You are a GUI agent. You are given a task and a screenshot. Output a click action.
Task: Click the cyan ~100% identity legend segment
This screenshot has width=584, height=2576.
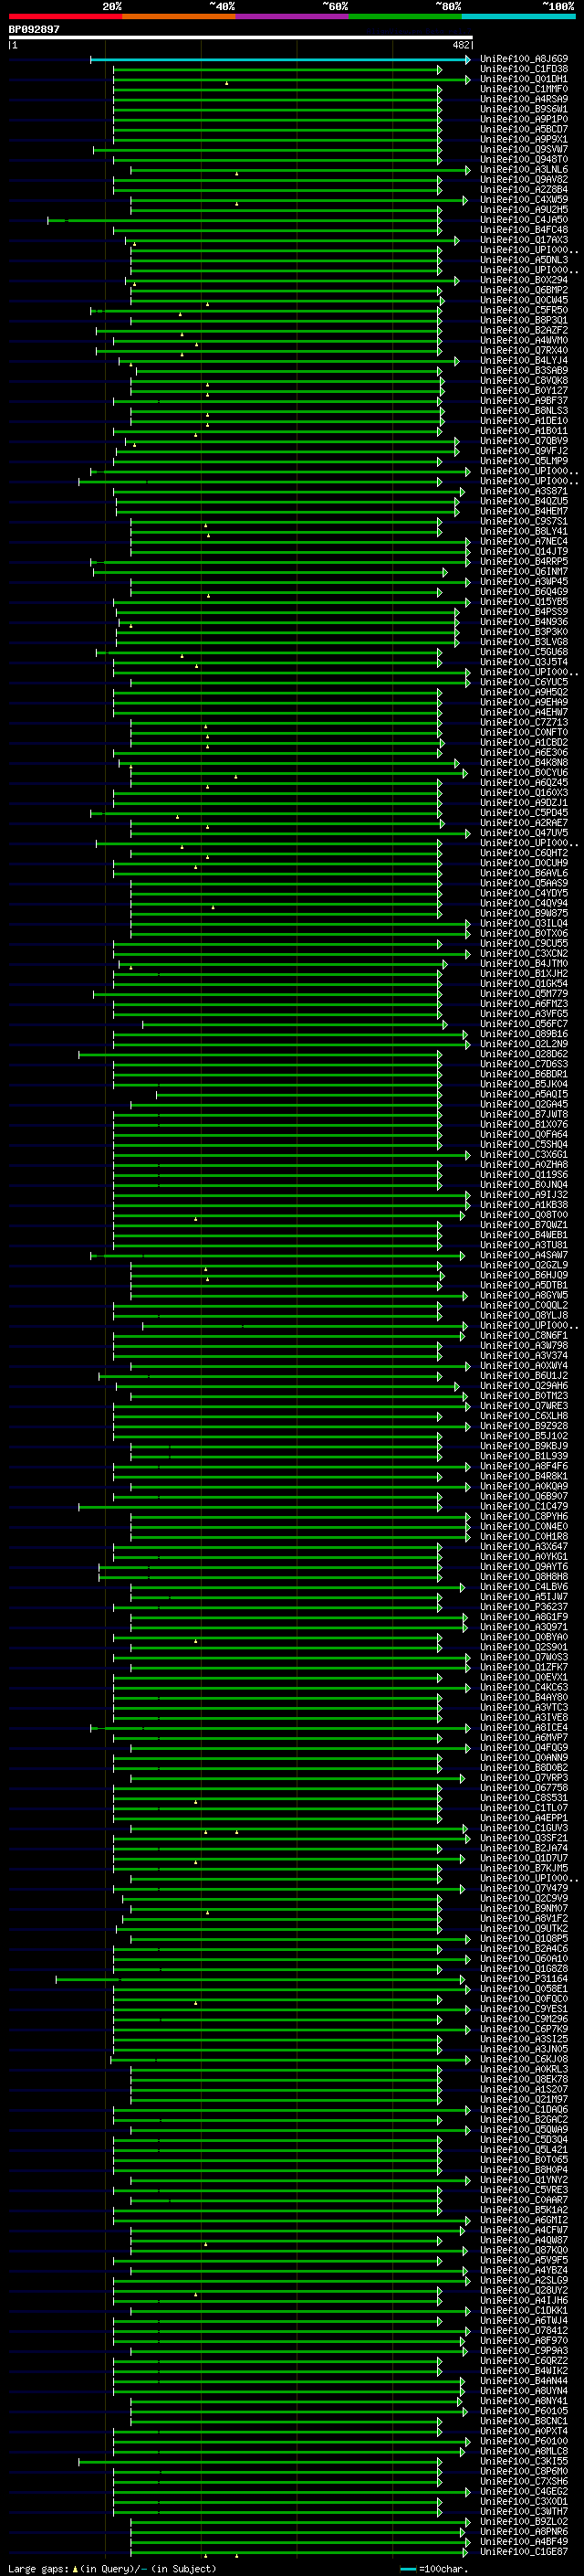pyautogui.click(x=518, y=16)
